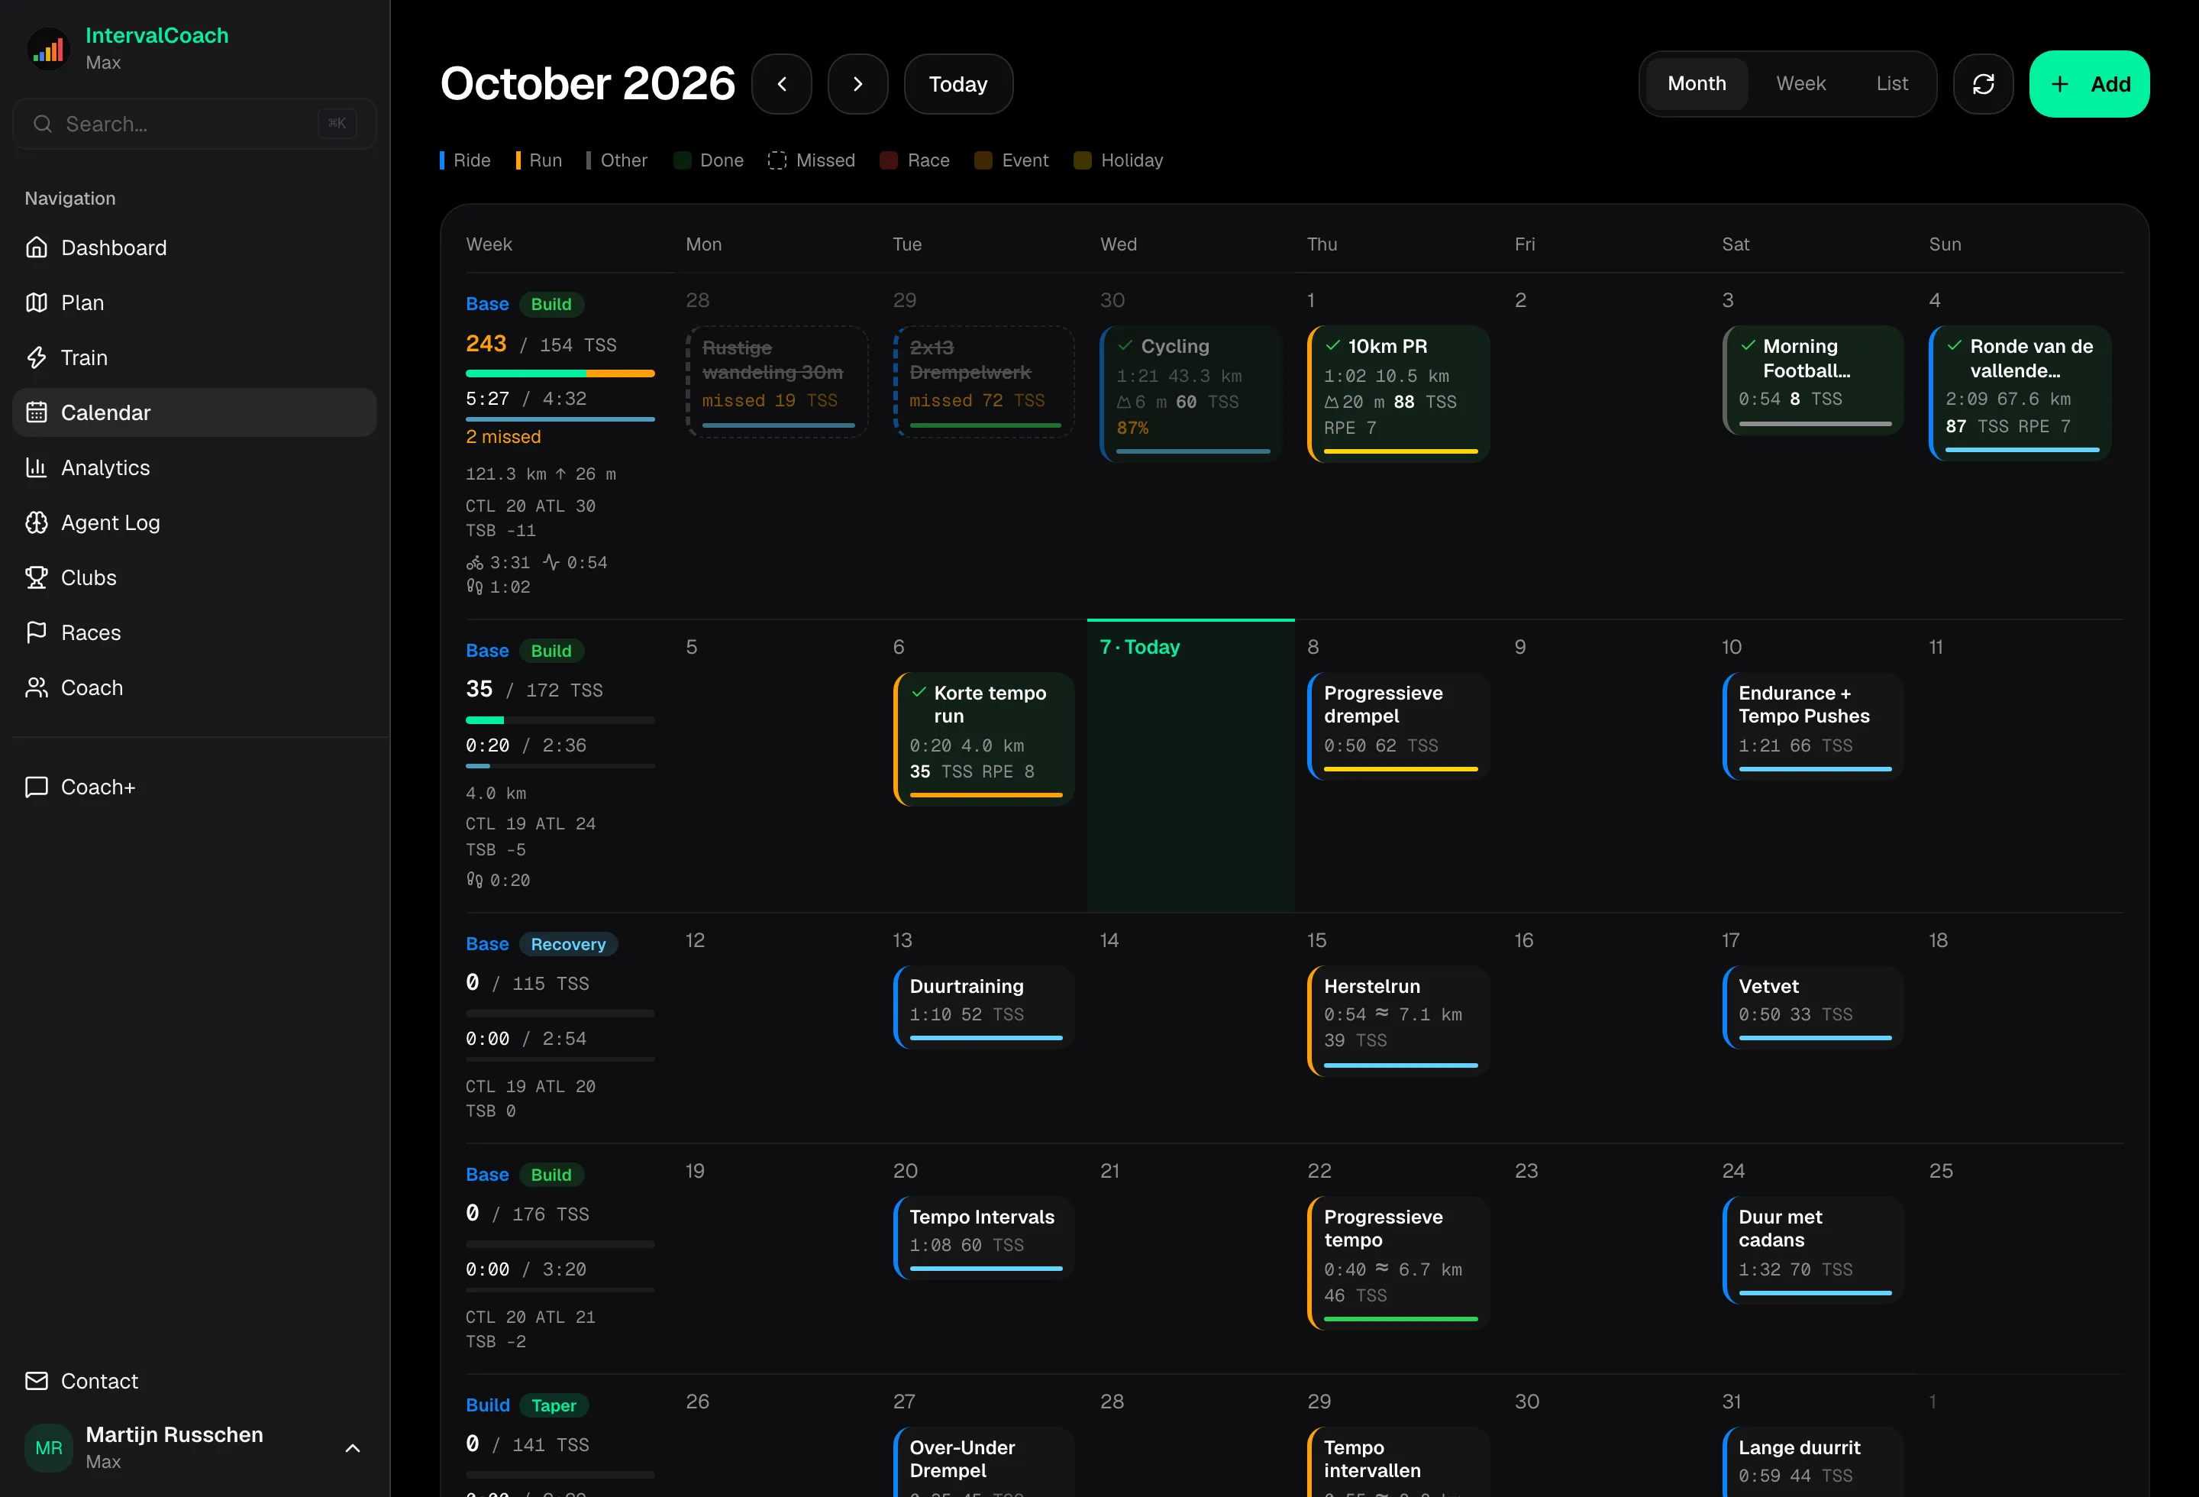Click the Contact envelope icon
This screenshot has height=1497, width=2199.
37,1382
